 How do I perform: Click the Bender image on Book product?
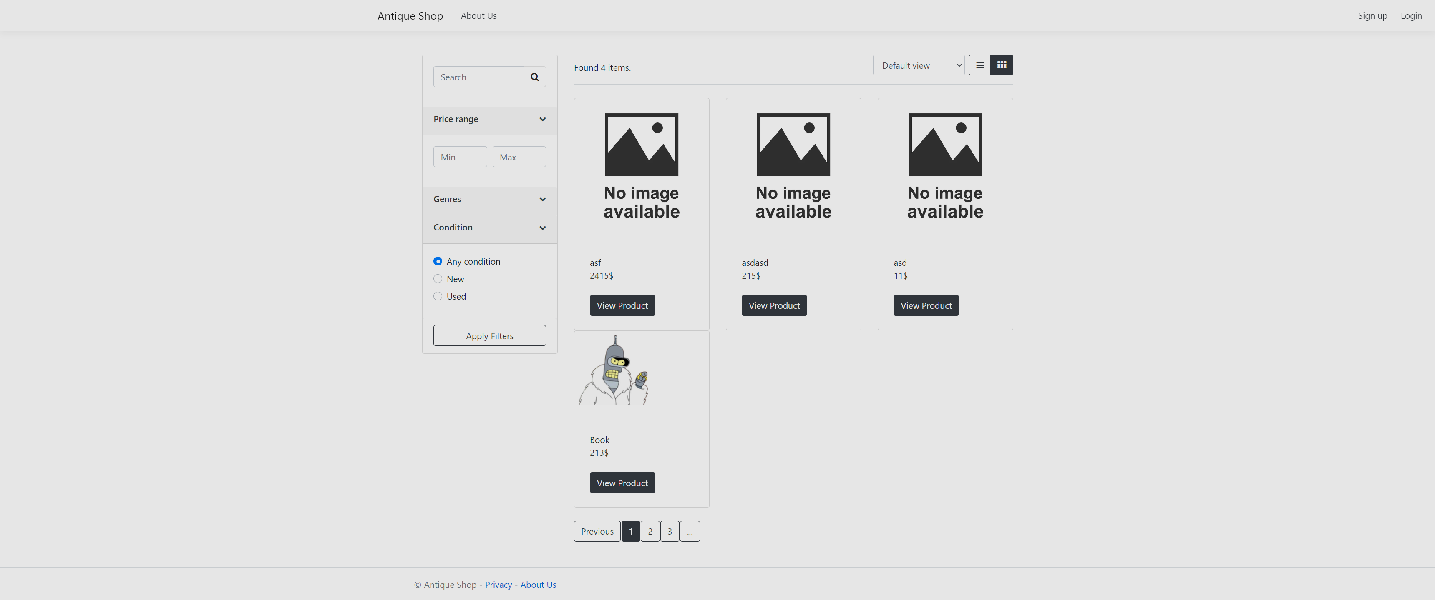614,371
